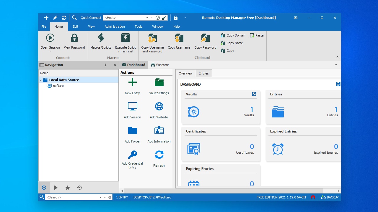Image resolution: width=378 pixels, height=212 pixels.
Task: Click the plug connect icon in Quick Connect box
Action: (x=164, y=18)
